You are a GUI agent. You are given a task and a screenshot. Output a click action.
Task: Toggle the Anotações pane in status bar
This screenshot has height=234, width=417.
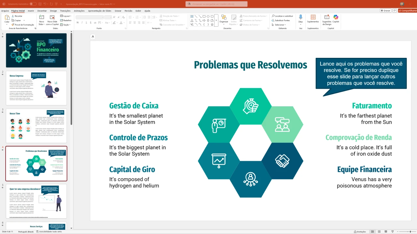360,232
